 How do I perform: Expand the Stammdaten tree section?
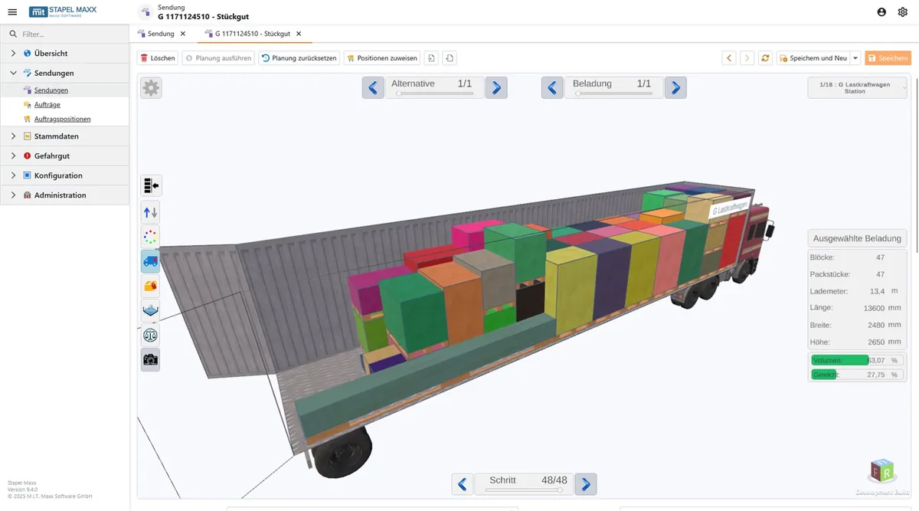(14, 136)
